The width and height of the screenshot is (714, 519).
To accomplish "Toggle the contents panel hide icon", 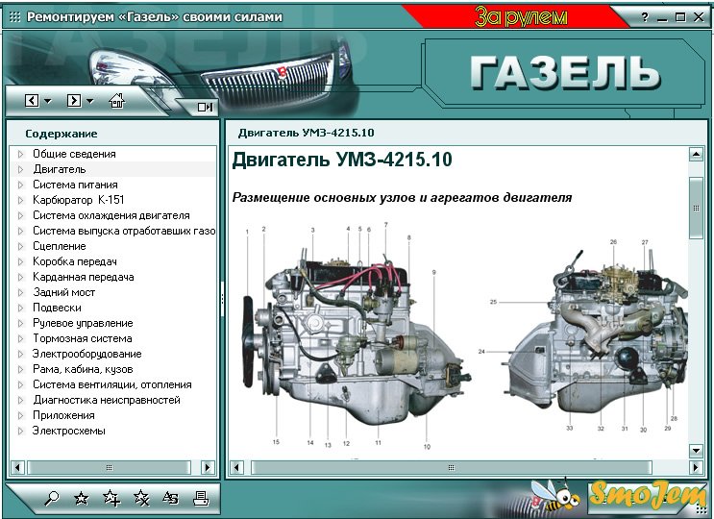I will coord(205,107).
